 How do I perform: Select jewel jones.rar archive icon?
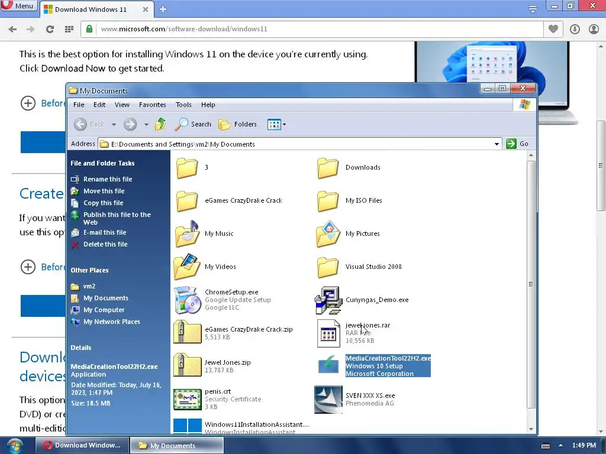[328, 333]
